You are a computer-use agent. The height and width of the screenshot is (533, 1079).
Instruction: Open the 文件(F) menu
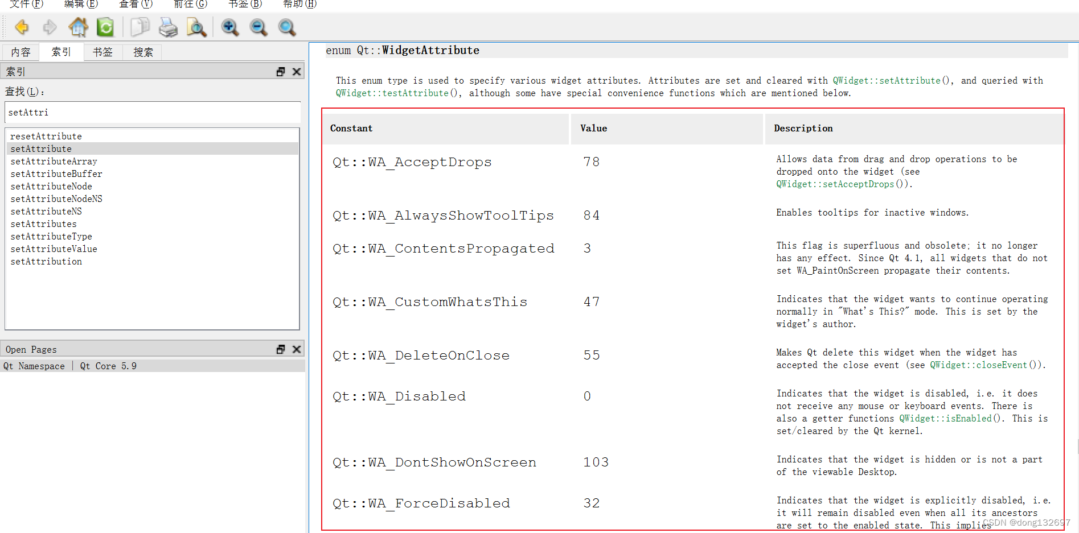pos(26,4)
